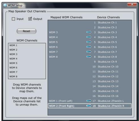Click StudioLive 2TrackIn L device channel
Image resolution: width=139 pixels, height=121 pixels.
click(x=111, y=101)
